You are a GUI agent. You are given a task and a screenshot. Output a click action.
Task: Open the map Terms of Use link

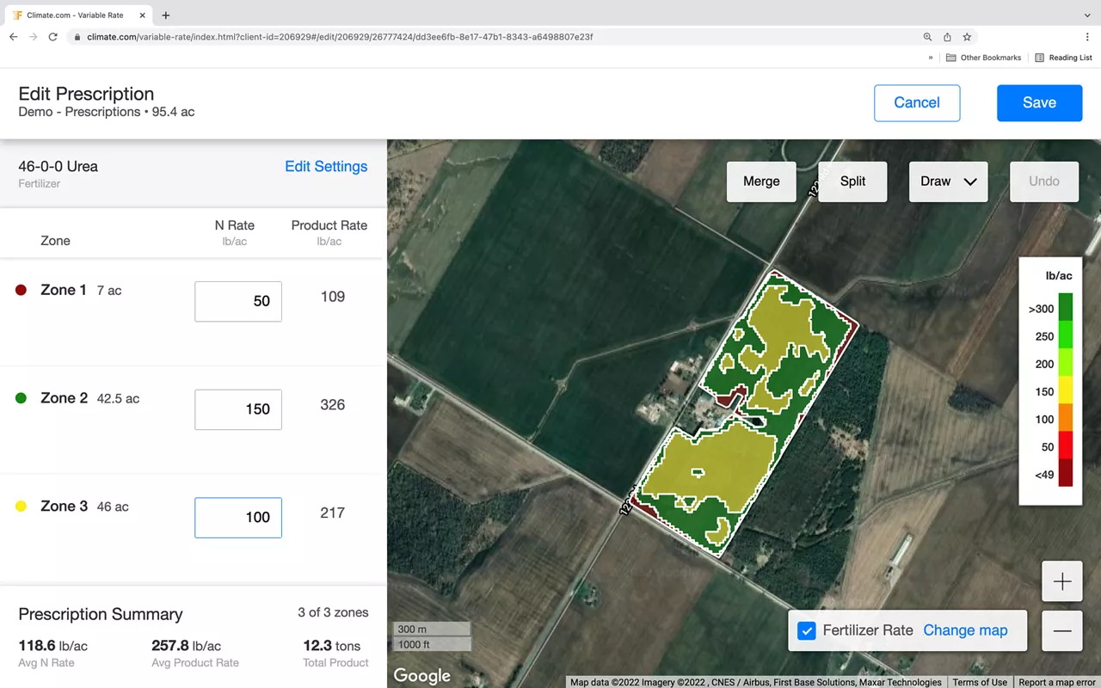pos(980,683)
